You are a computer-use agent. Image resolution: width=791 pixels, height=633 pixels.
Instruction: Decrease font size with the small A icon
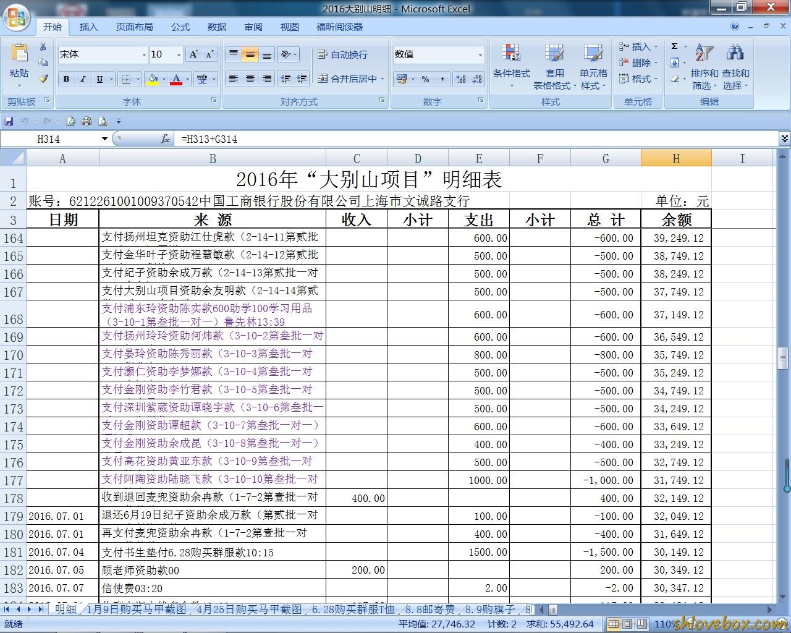209,54
